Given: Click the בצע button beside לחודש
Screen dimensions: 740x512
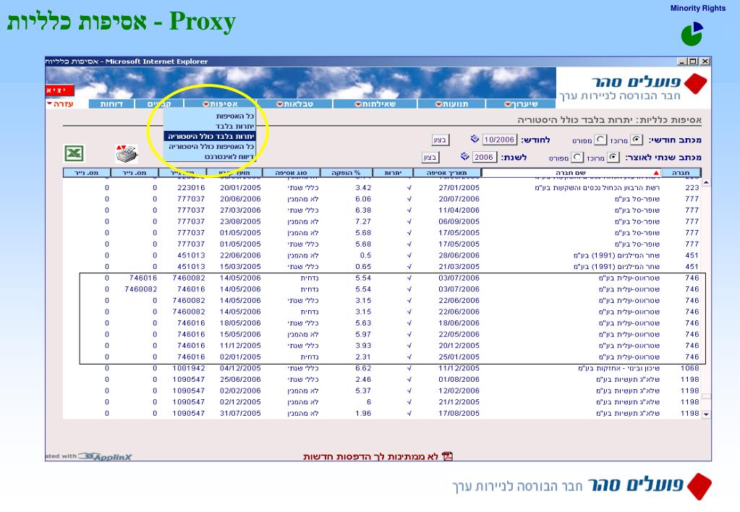Looking at the screenshot, I should (x=440, y=140).
